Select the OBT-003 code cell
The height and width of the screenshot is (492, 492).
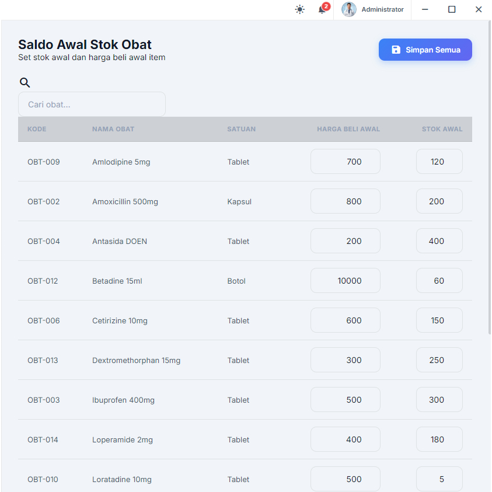click(x=44, y=400)
